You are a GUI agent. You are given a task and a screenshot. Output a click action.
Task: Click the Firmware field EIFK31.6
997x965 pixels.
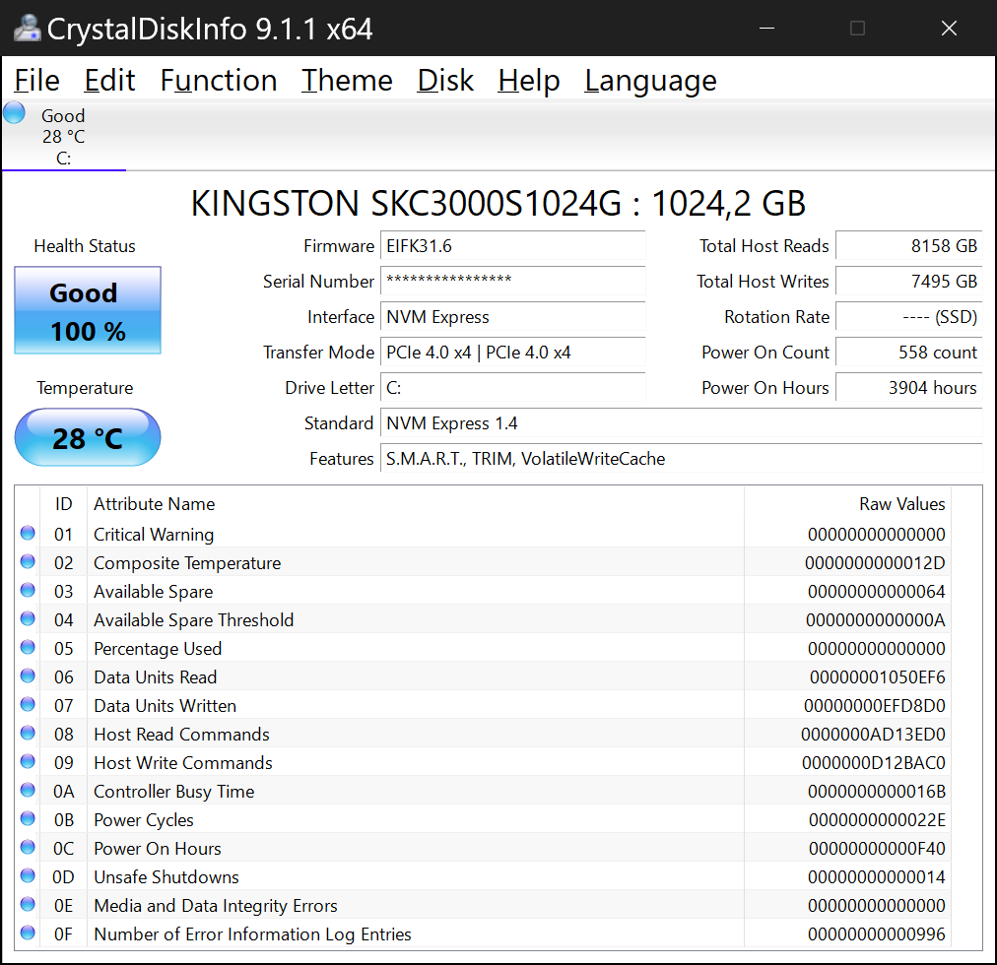512,246
